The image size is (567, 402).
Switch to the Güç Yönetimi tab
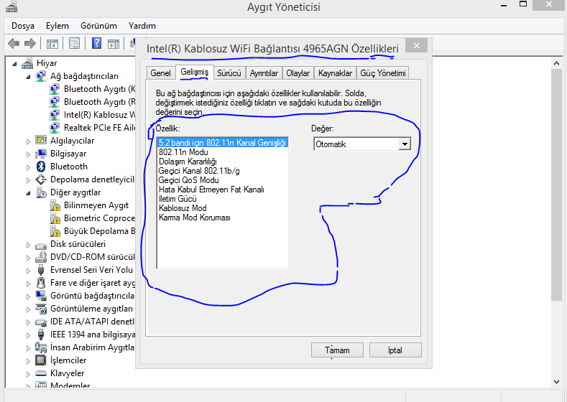click(382, 73)
